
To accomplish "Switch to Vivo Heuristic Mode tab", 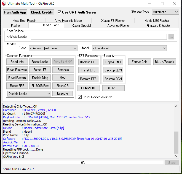I will tap(68, 21).
